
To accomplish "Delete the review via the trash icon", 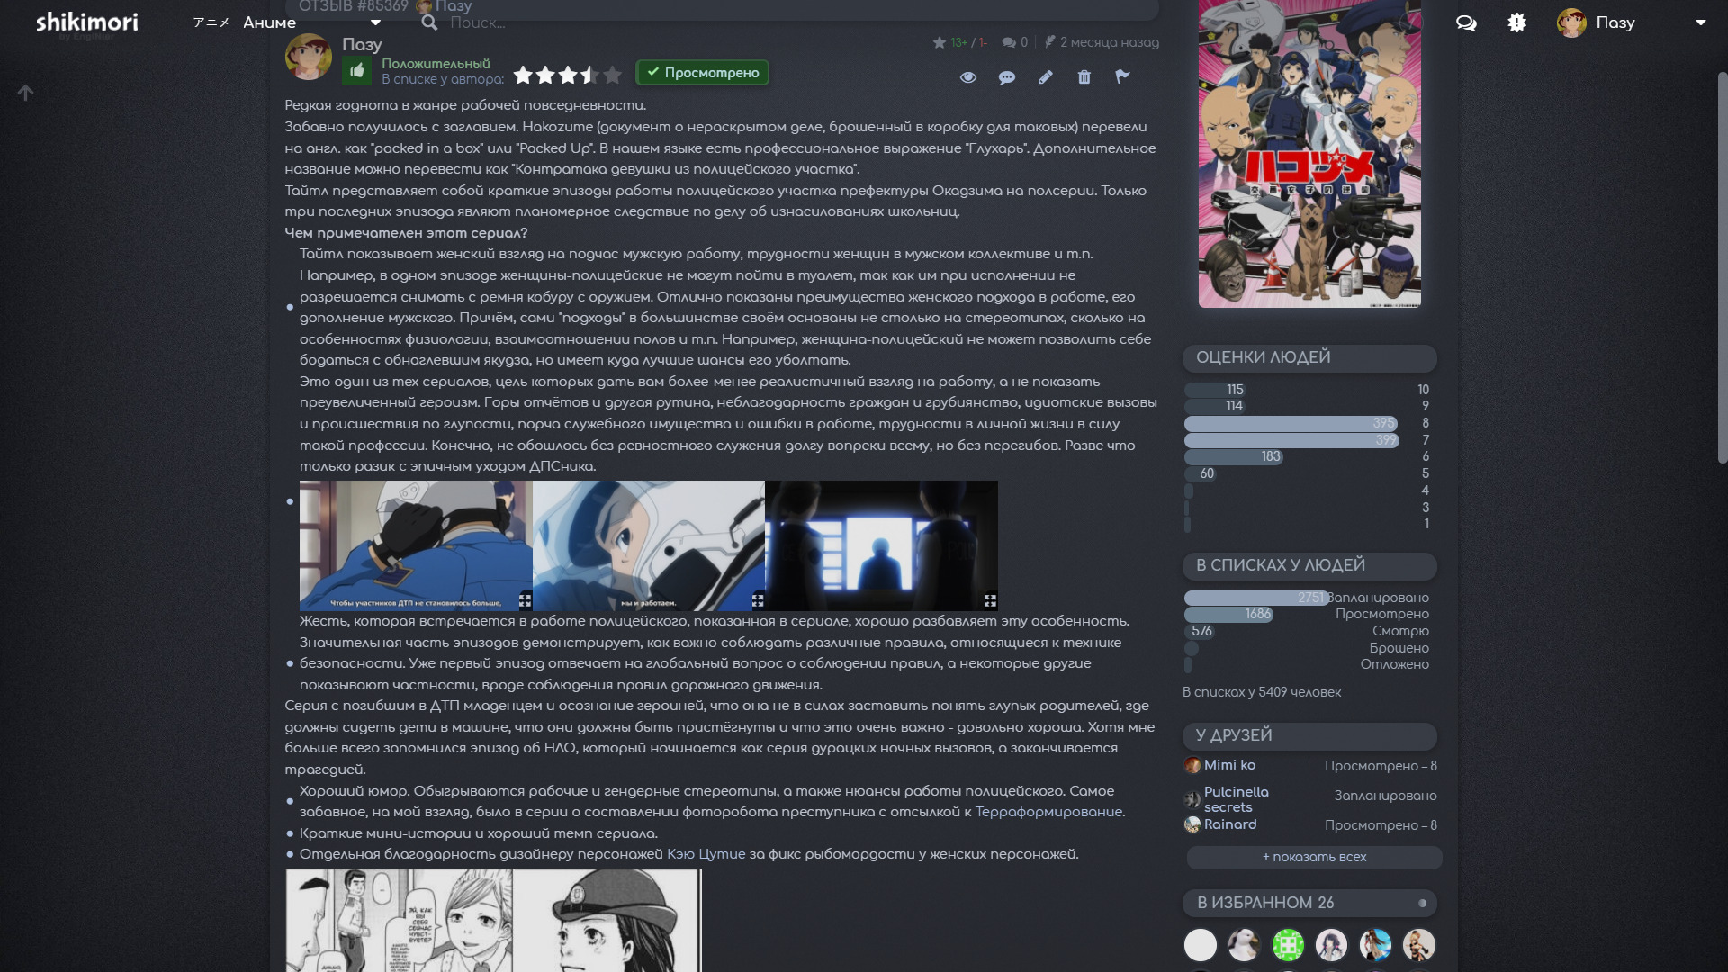I will point(1084,77).
